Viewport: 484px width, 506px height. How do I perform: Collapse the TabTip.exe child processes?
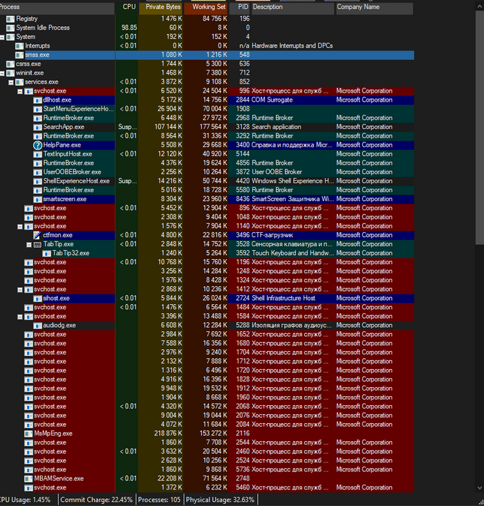29,244
